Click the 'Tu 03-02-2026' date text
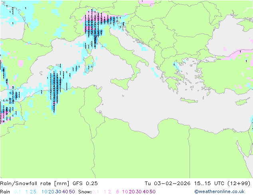Image resolution: width=253 pixels, height=195 pixels. 168,183
